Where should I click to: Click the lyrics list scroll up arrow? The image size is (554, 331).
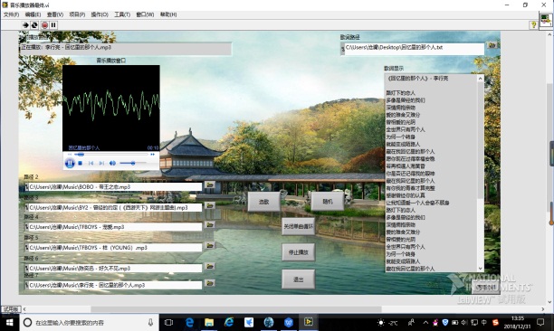(480, 79)
